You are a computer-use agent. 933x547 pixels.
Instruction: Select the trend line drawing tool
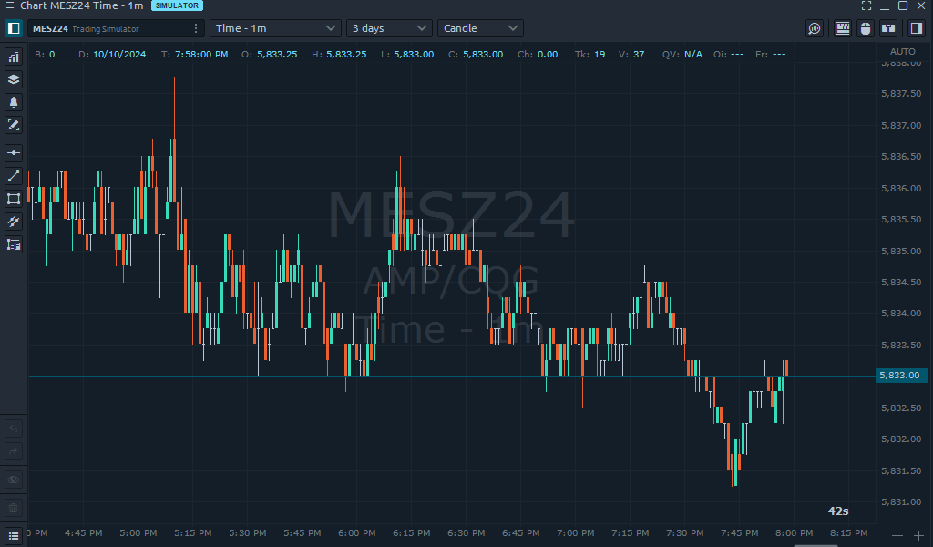14,176
